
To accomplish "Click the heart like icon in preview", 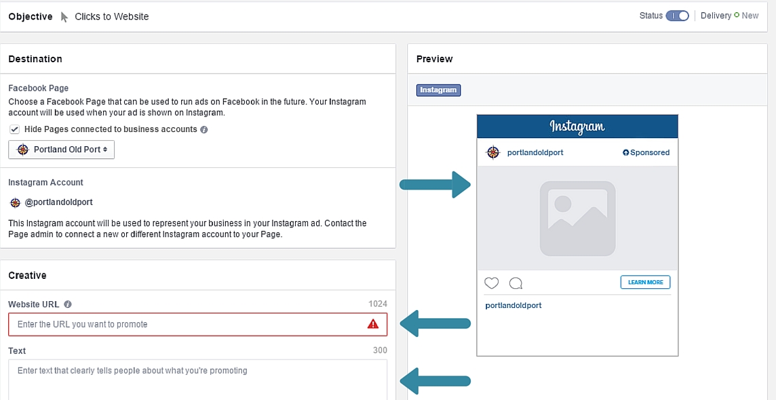I will pyautogui.click(x=491, y=283).
